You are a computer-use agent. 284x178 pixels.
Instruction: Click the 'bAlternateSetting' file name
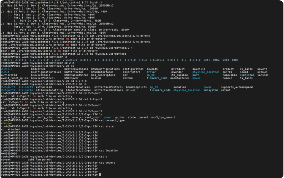49,90
